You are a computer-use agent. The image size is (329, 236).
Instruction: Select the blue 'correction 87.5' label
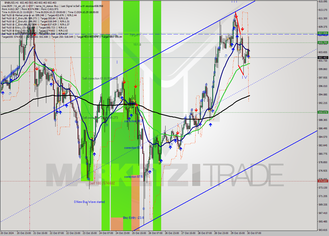[x=134, y=177]
